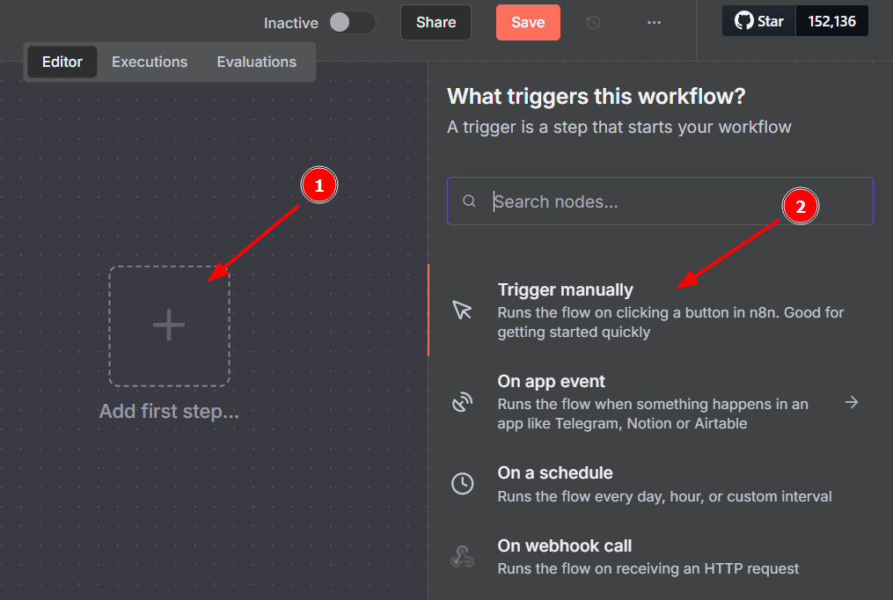The image size is (893, 600).
Task: Switch to the Editor tab
Action: [x=62, y=62]
